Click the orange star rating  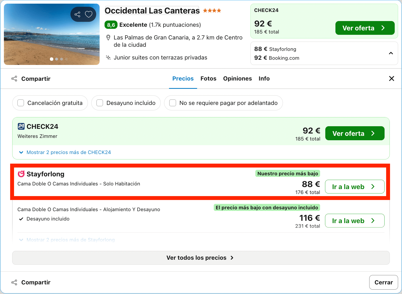coord(212,11)
